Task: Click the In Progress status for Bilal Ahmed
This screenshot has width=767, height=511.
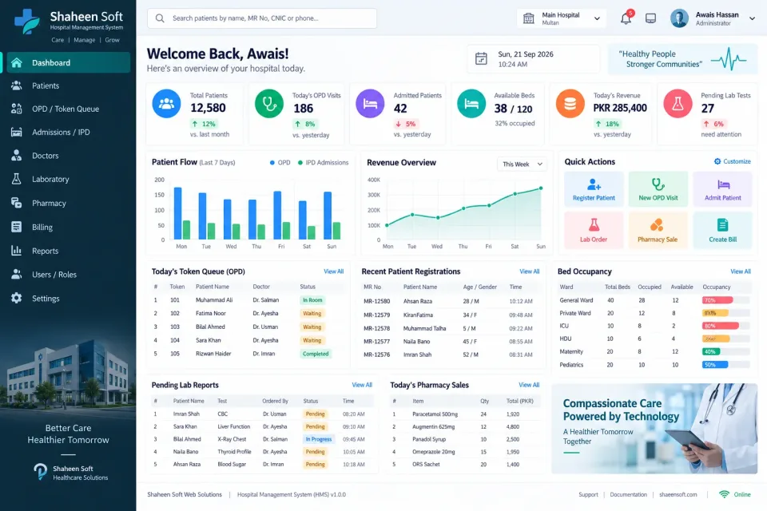Action: [x=319, y=439]
